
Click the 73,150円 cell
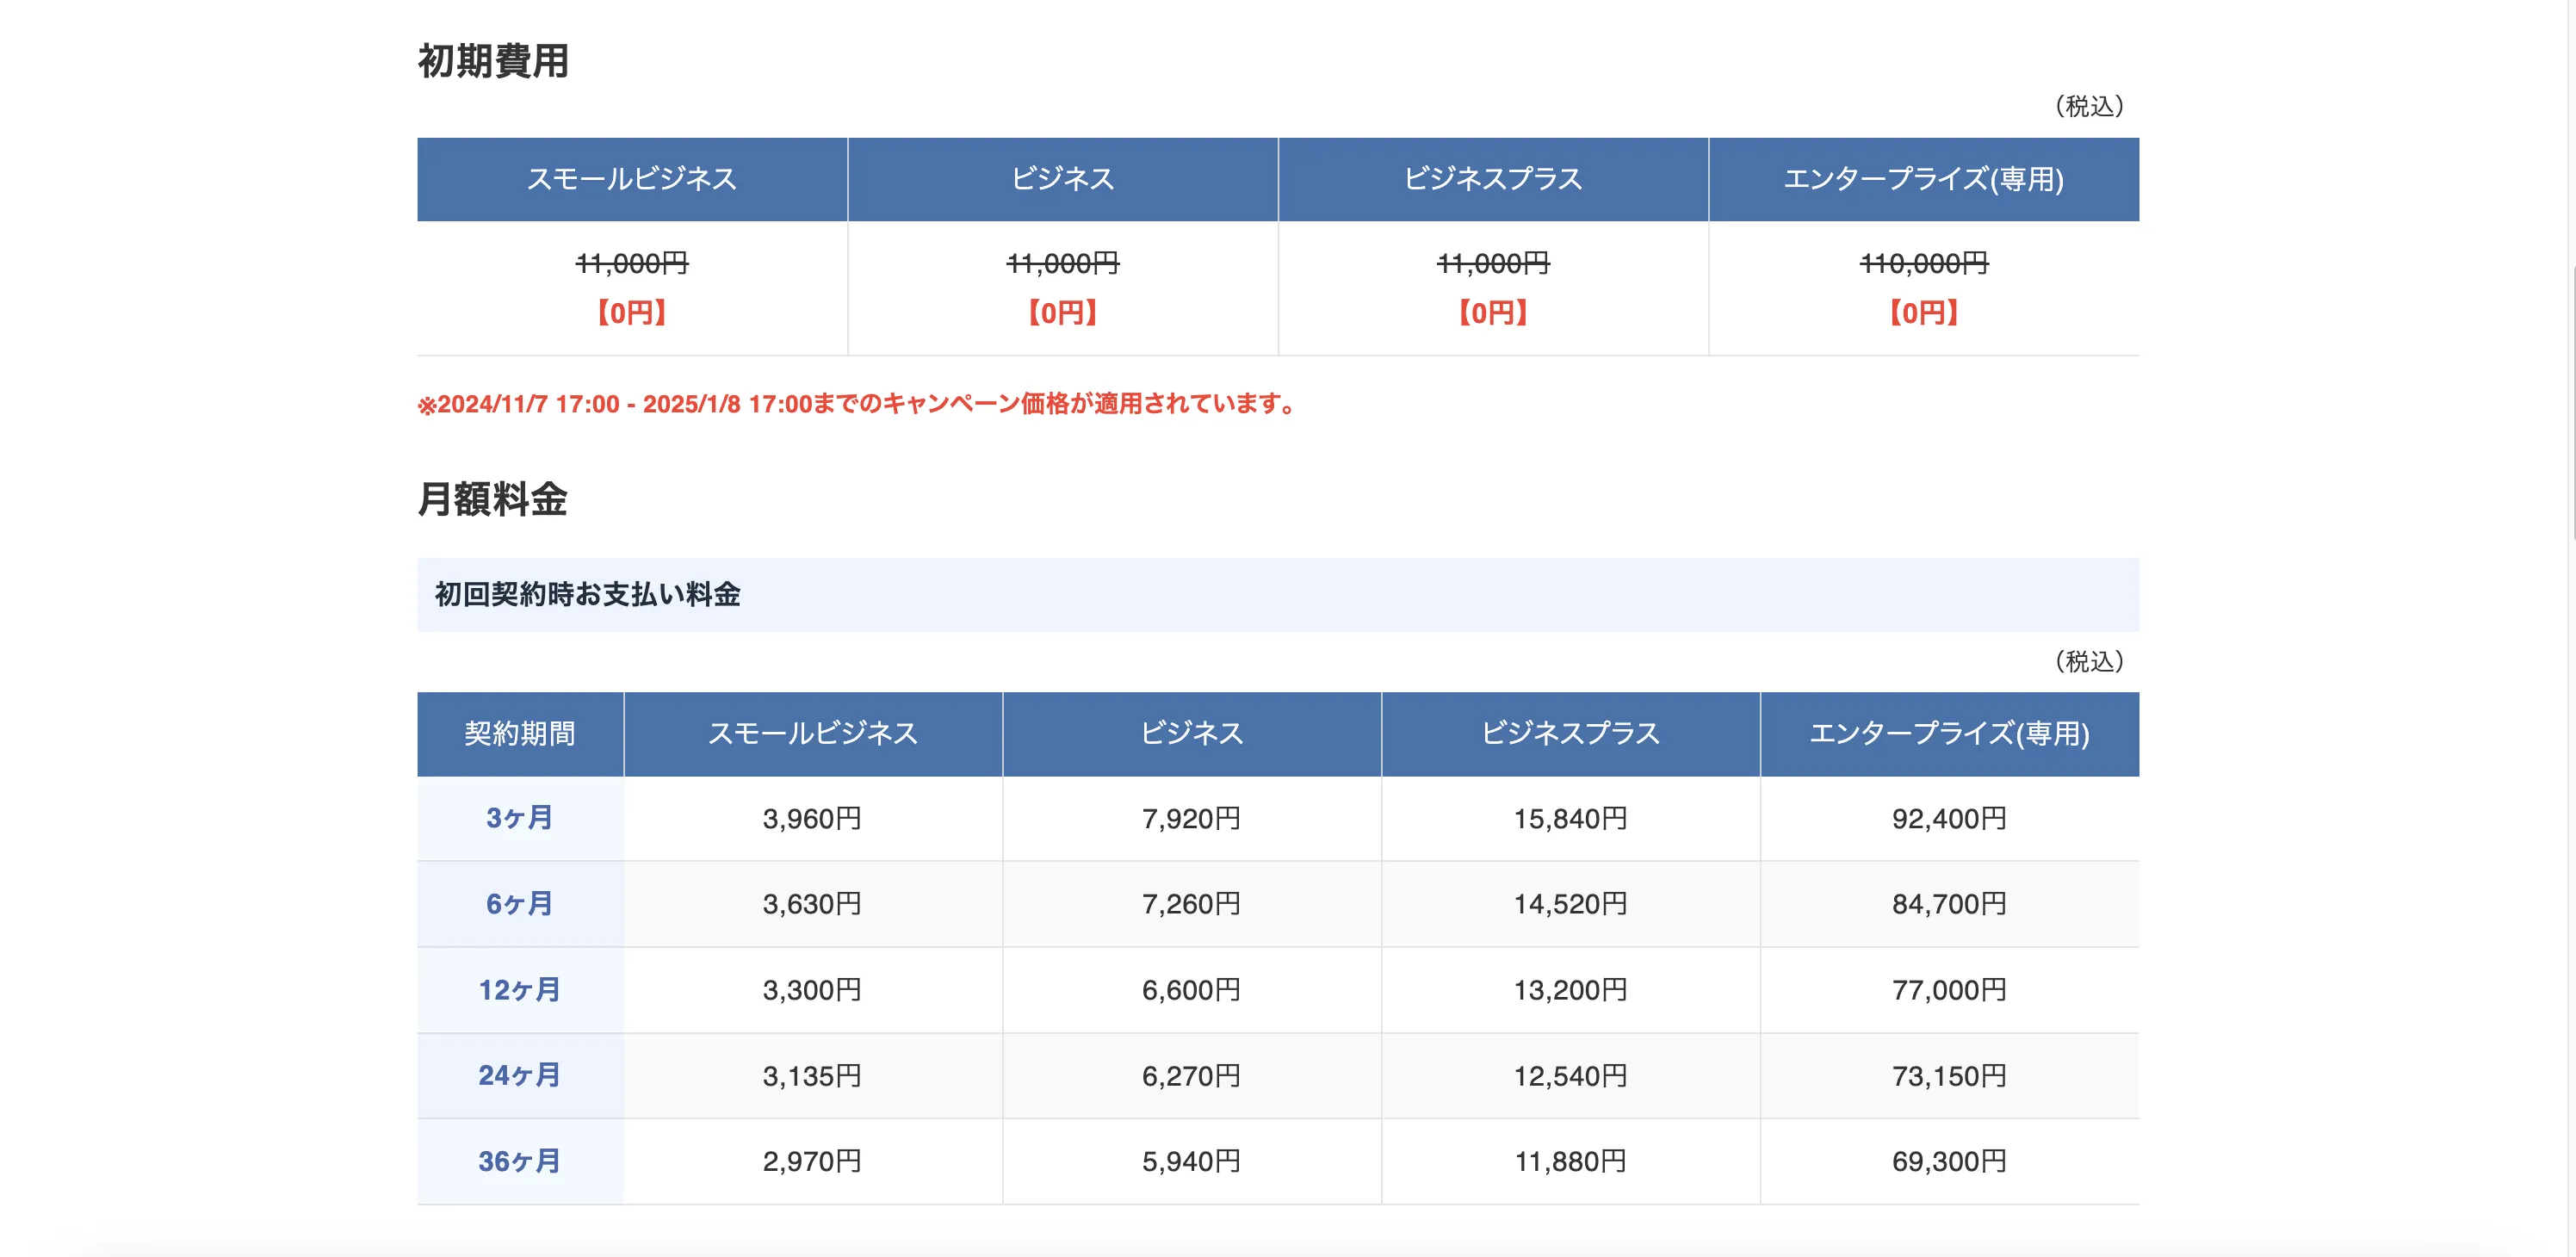pos(1950,1076)
